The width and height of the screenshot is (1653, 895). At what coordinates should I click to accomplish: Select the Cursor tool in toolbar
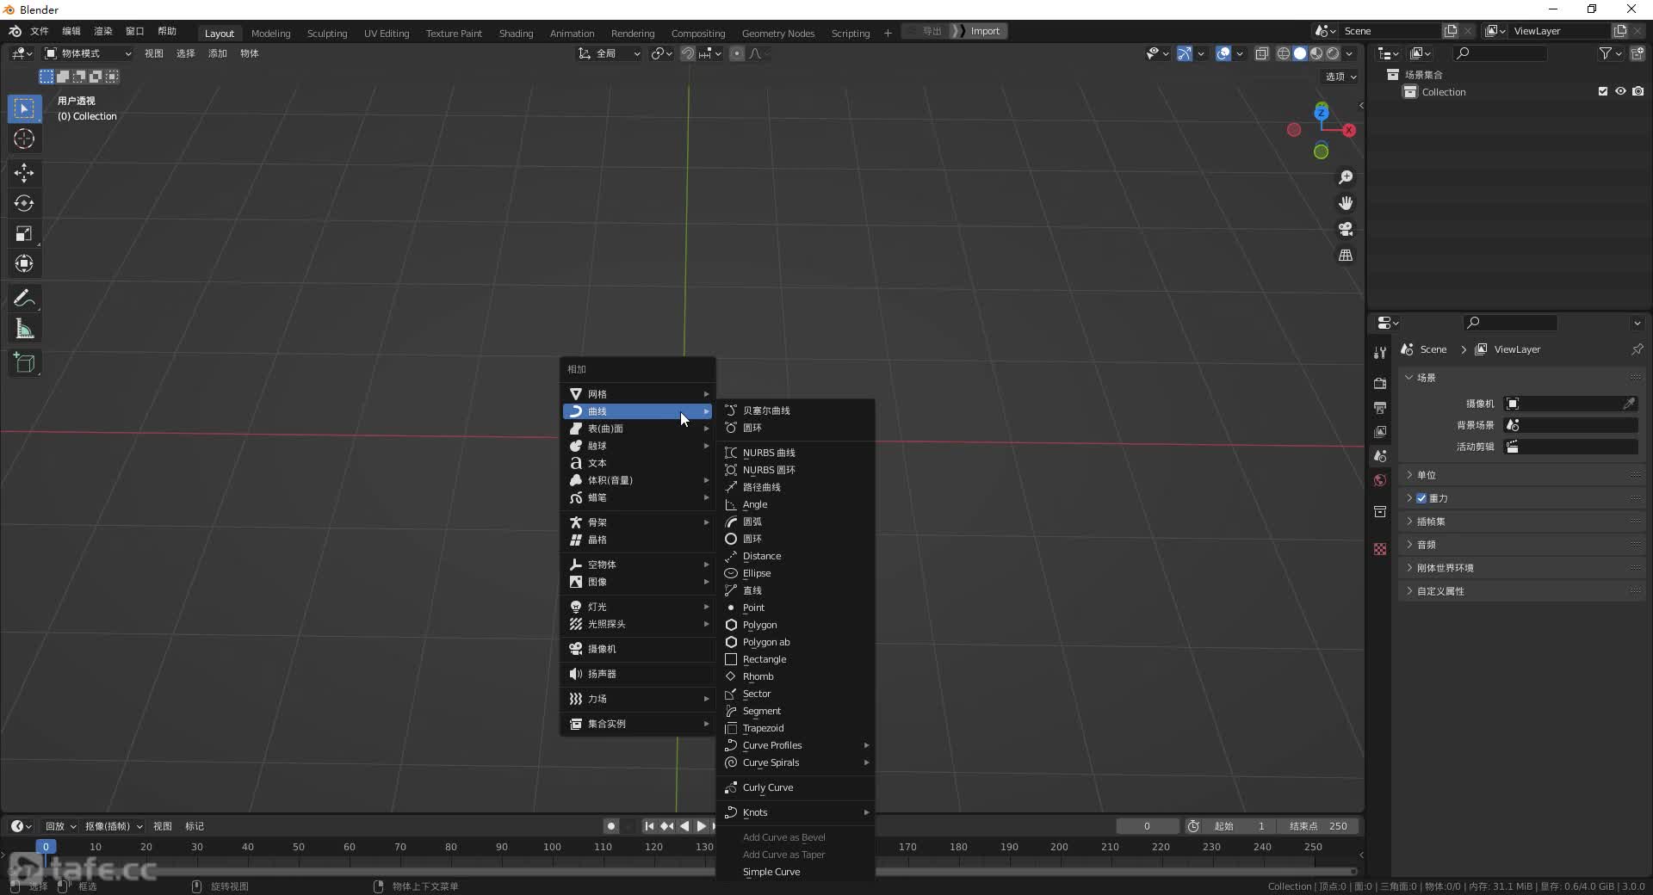(24, 139)
